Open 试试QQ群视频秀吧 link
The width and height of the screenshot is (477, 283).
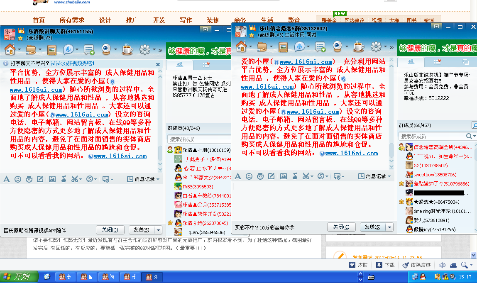tap(72, 63)
